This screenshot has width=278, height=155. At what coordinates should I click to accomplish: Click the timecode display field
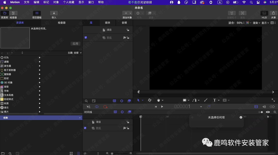click(x=182, y=107)
